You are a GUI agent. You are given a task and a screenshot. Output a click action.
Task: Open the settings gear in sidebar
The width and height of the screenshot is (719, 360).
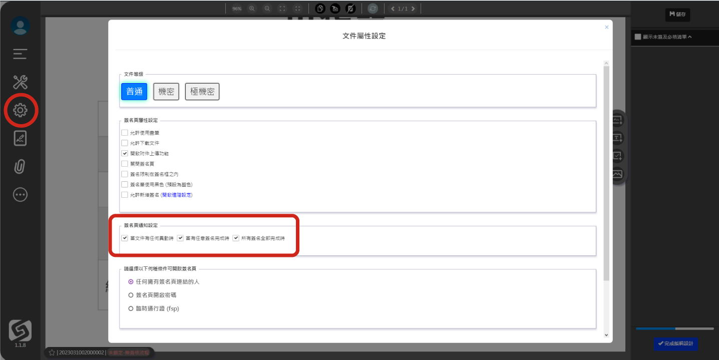(21, 110)
